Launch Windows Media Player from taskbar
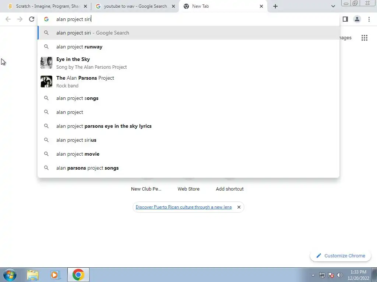This screenshot has height=282, width=377. pyautogui.click(x=55, y=275)
